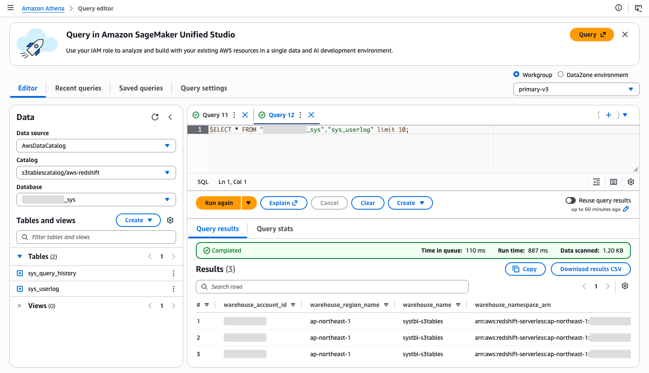This screenshot has height=373, width=649.
Task: Click the Run again button
Action: (219, 203)
